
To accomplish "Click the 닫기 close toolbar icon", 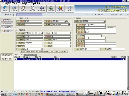I will (x=69, y=9).
